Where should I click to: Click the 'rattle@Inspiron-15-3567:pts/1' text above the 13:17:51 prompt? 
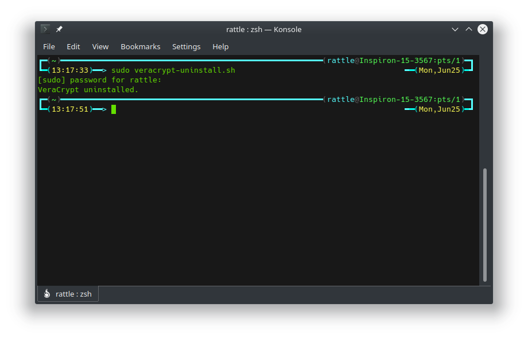click(394, 100)
